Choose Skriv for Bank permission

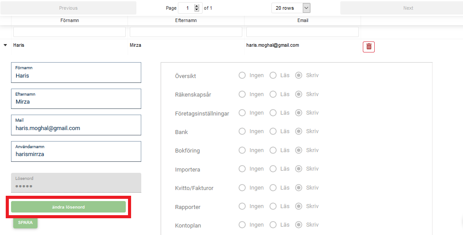coord(299,131)
